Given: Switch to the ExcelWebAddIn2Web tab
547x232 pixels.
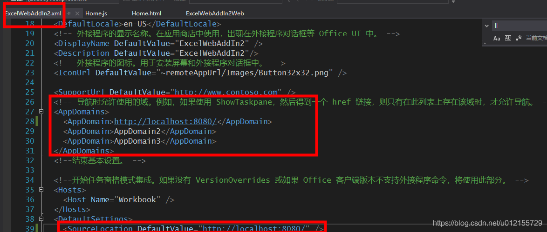Looking at the screenshot, I should click(x=214, y=13).
